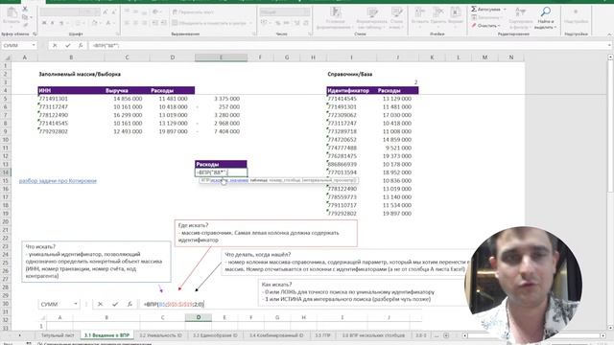Switch to the 'Титульный лист' sheet tab
Viewport: 614px width, 345px height.
[58, 335]
